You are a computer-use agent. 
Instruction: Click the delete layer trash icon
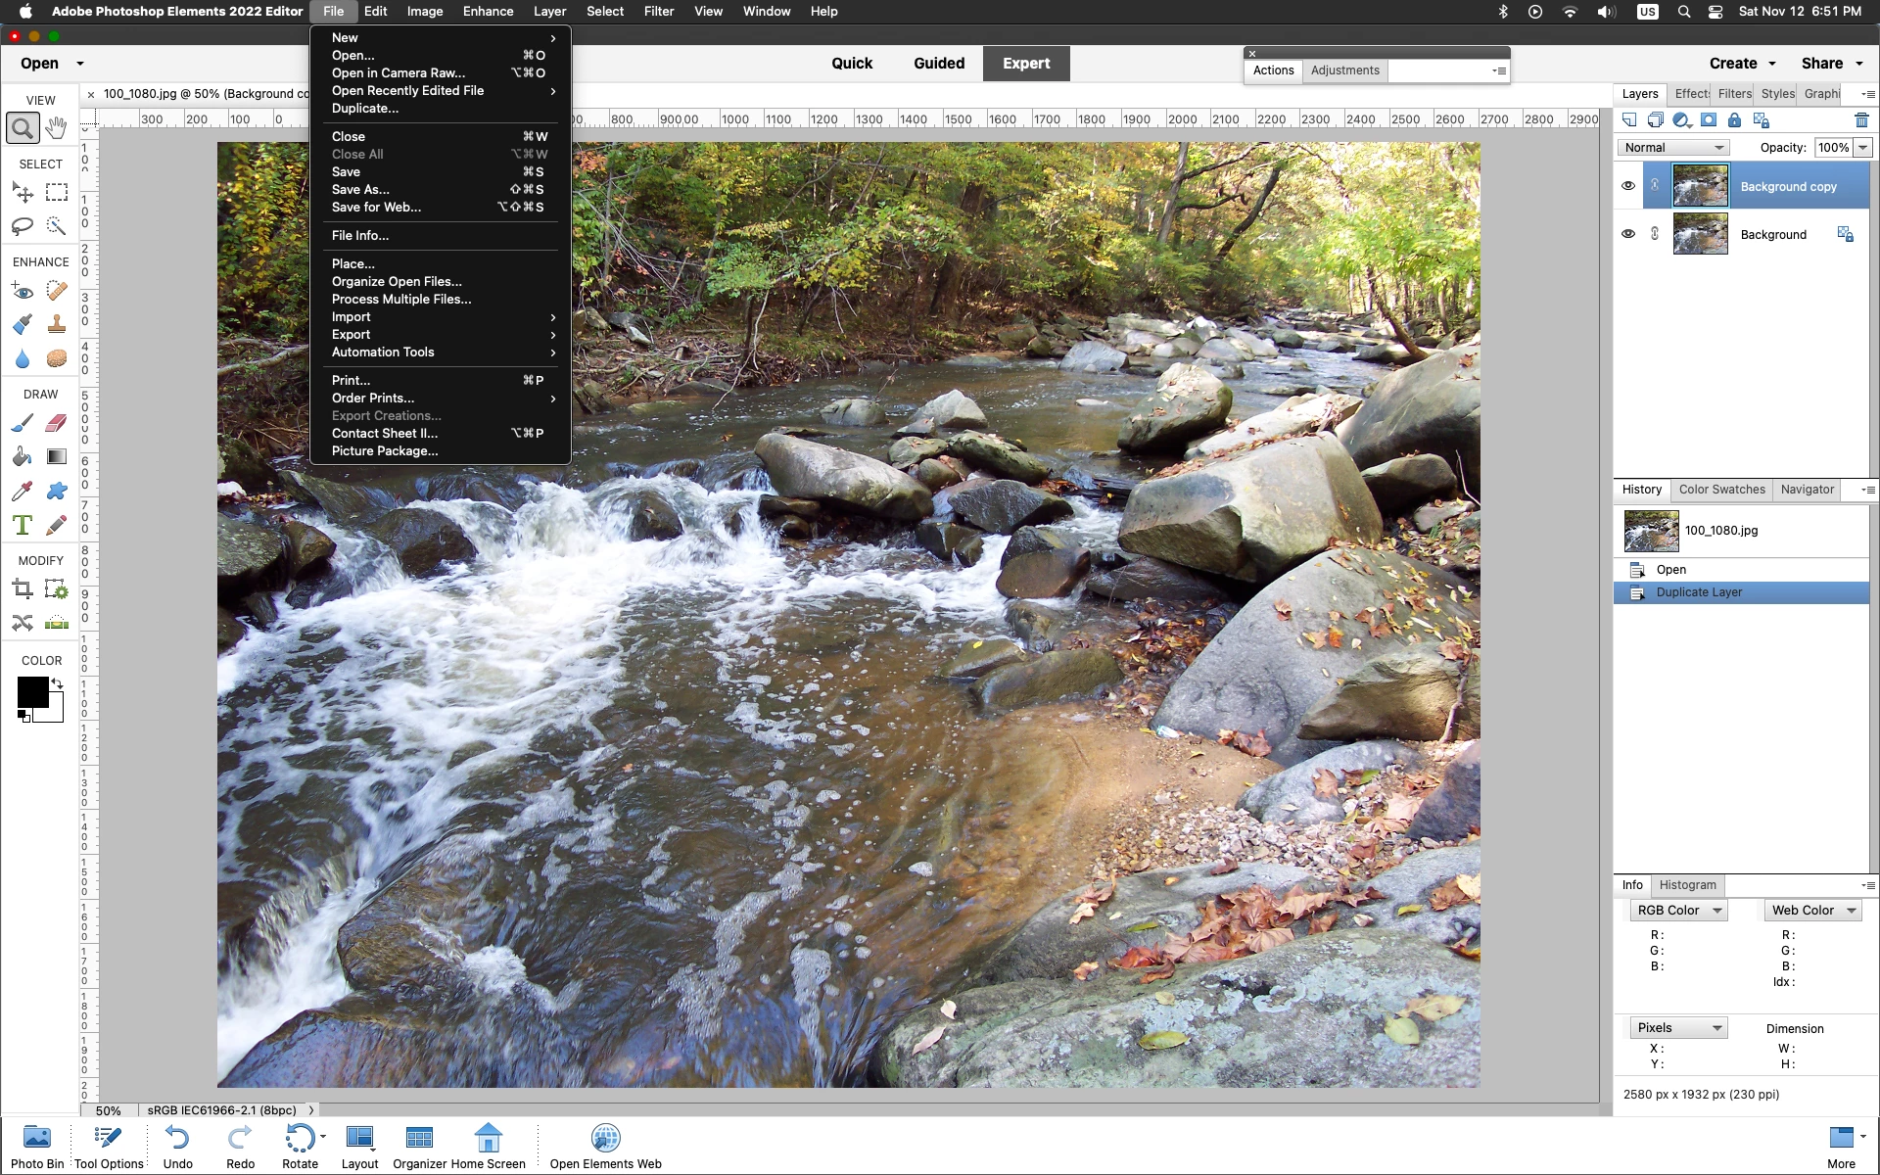(x=1861, y=120)
